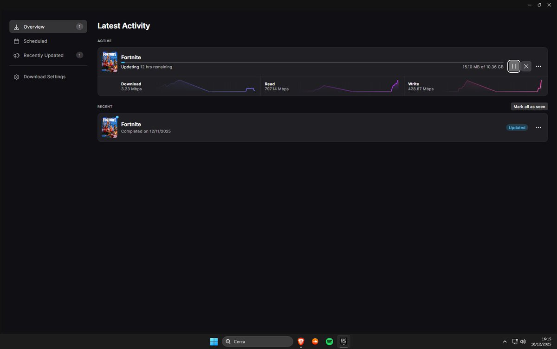
Task: Open Spotify from the taskbar
Action: [330, 342]
